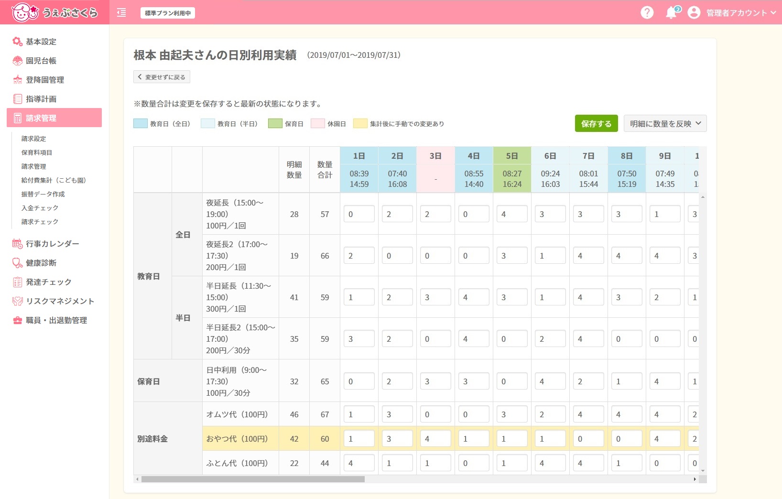
Task: Click オムツ代 input field for 2日
Action: [x=397, y=414]
